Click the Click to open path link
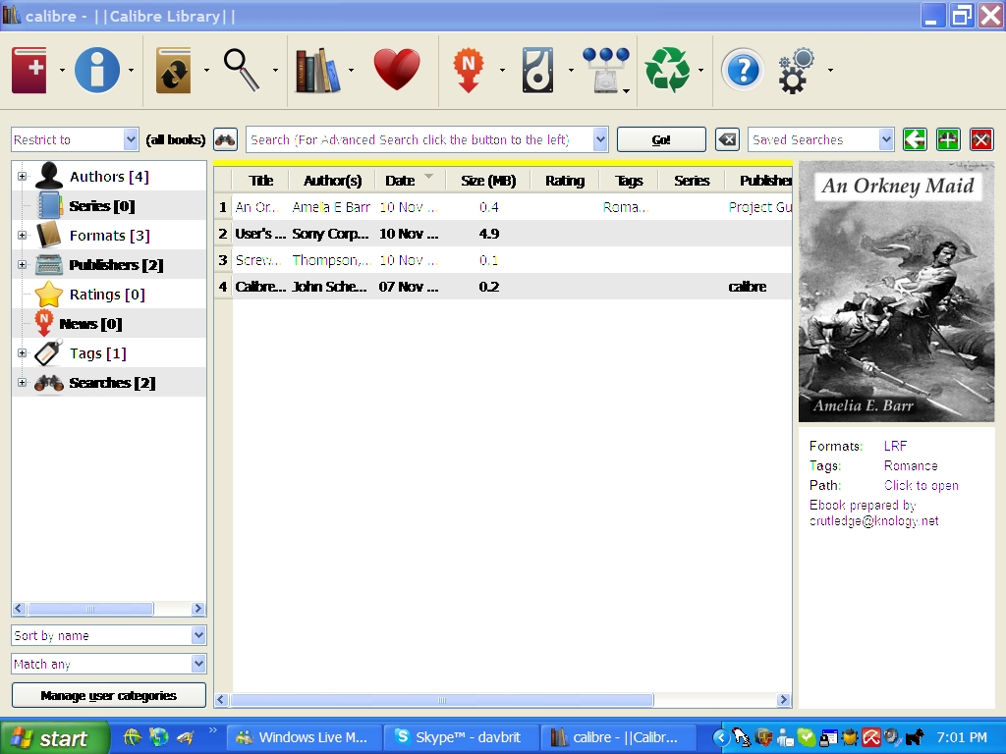The height and width of the screenshot is (754, 1006). coord(921,485)
